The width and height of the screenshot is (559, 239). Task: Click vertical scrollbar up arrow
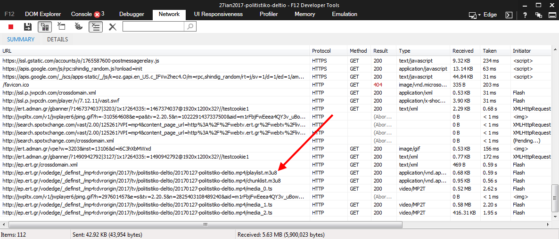click(x=555, y=50)
